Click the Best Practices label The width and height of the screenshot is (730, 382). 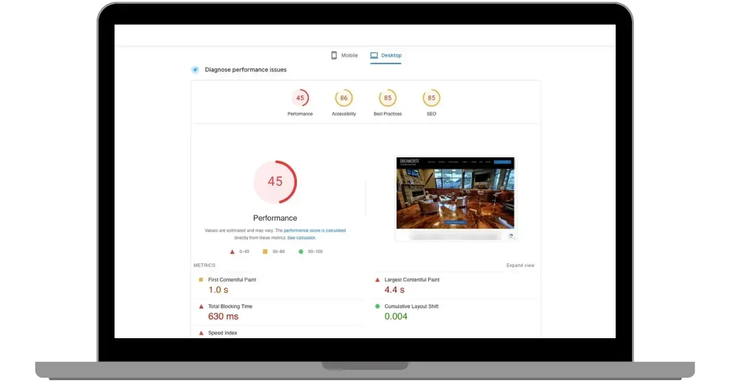[x=388, y=114]
